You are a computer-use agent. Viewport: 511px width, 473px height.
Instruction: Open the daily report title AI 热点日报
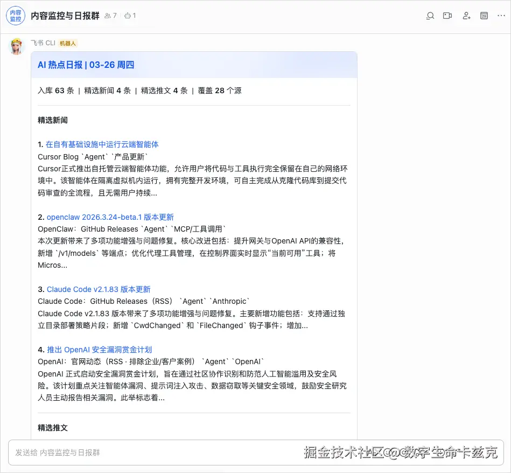click(x=86, y=64)
